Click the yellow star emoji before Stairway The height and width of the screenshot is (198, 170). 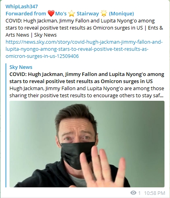pos(71,14)
